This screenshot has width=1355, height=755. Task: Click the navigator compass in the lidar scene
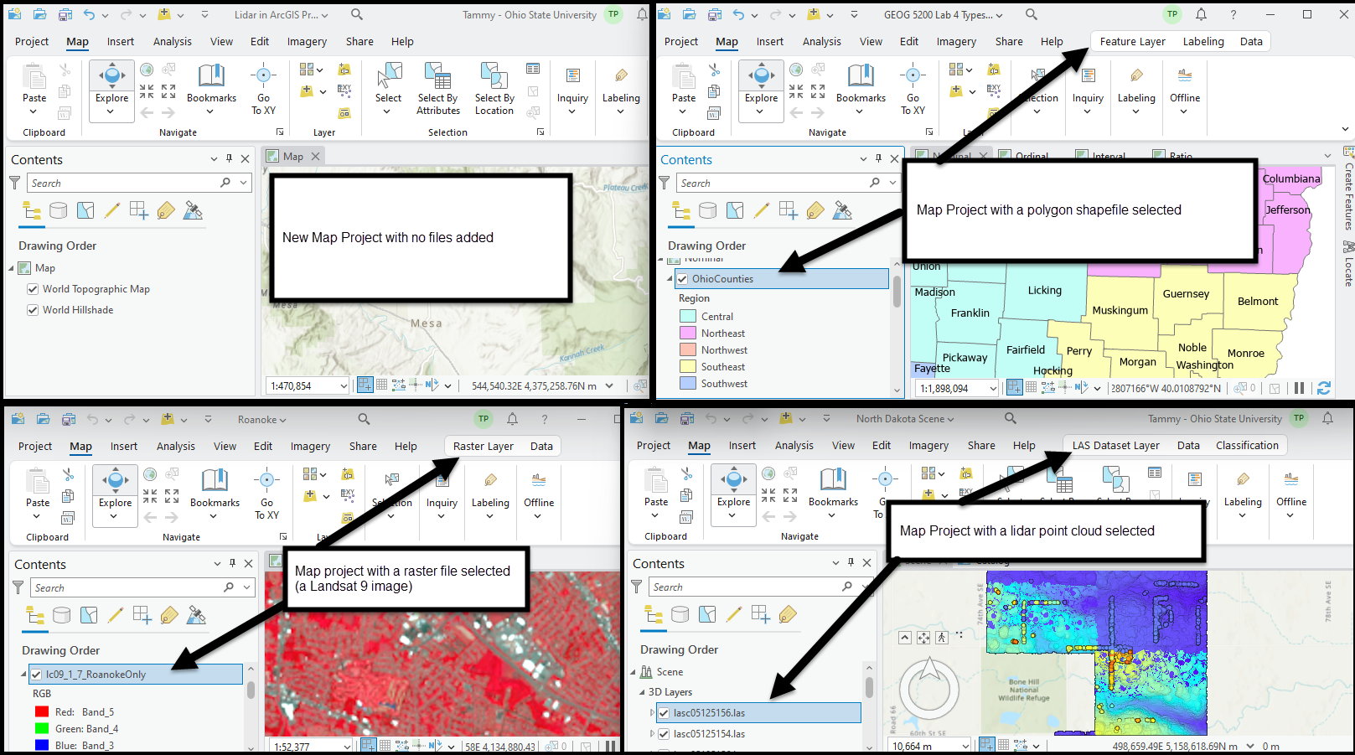tap(928, 688)
